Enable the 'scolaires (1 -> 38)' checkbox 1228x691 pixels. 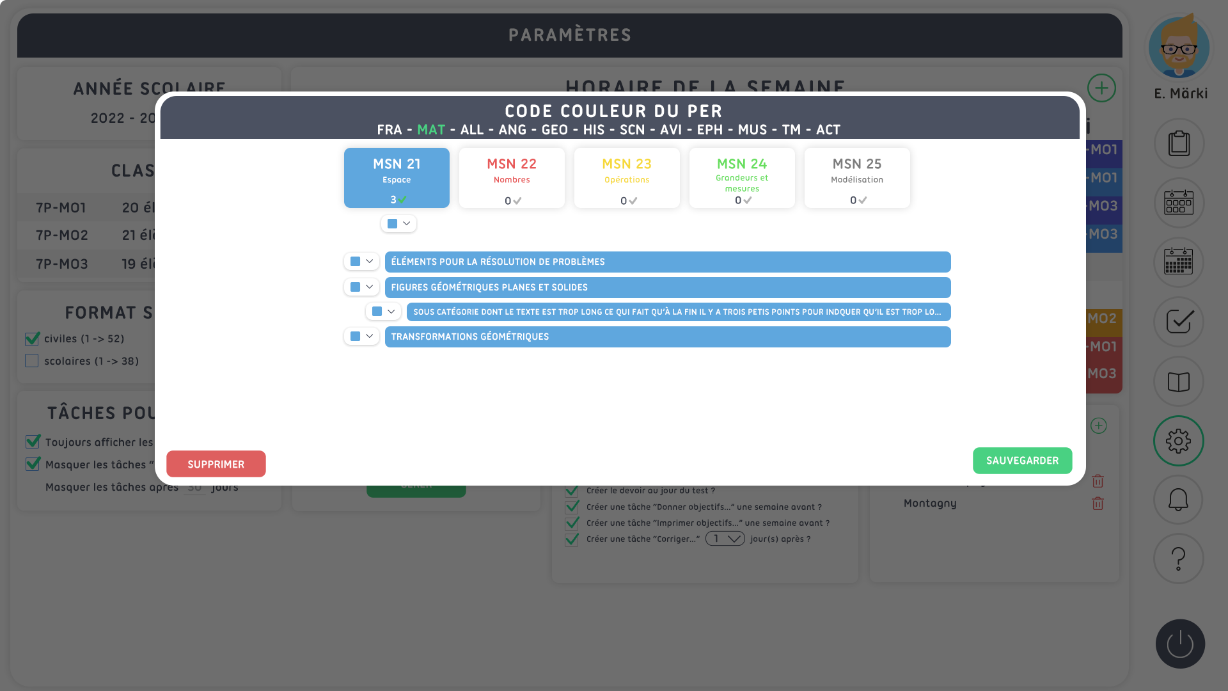coord(32,361)
